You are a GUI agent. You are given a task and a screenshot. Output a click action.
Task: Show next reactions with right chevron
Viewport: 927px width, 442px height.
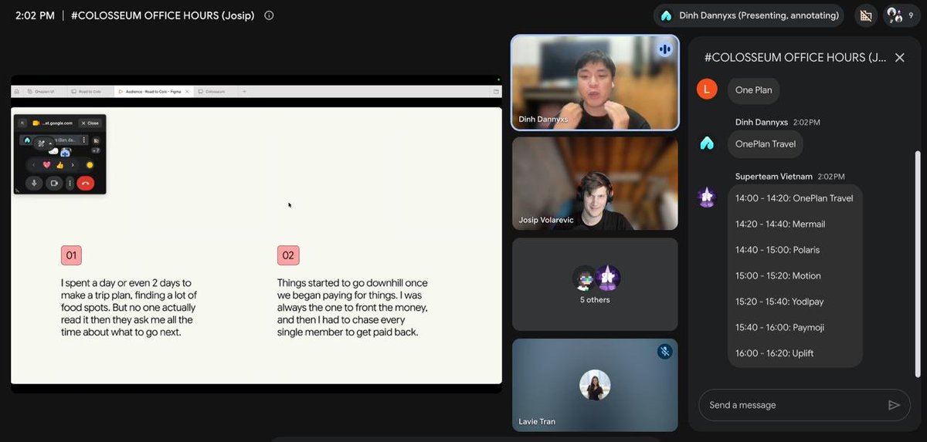tap(73, 165)
